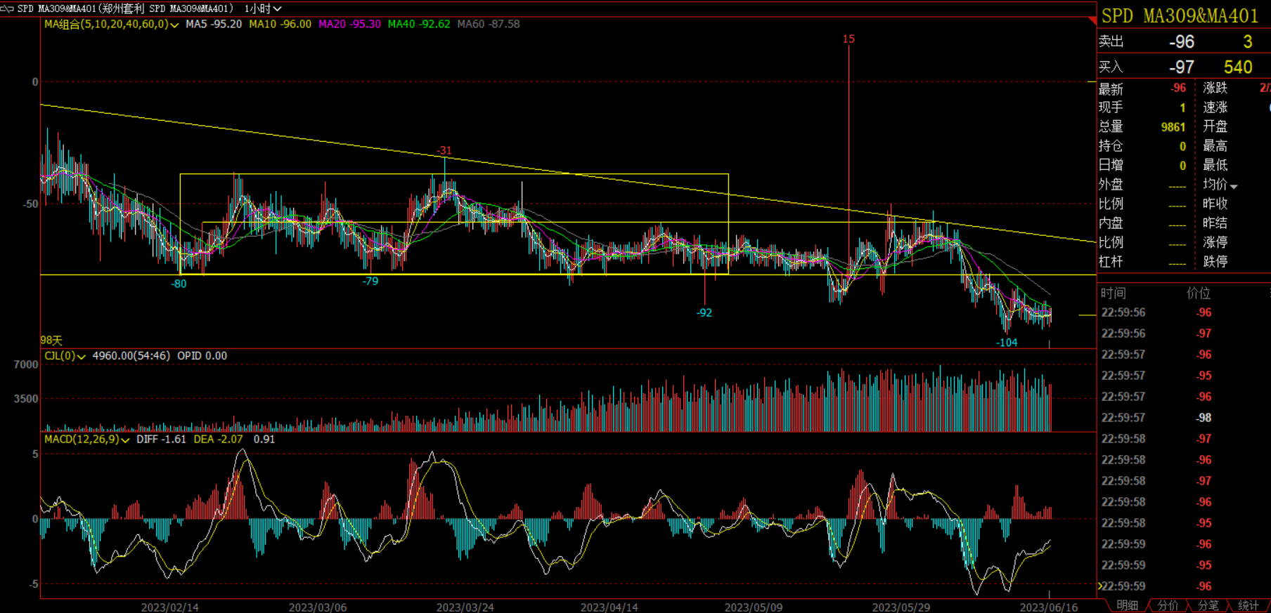Screen dimensions: 1271x613
Task: Click the 2023/04/14 date on time axis
Action: (x=609, y=607)
